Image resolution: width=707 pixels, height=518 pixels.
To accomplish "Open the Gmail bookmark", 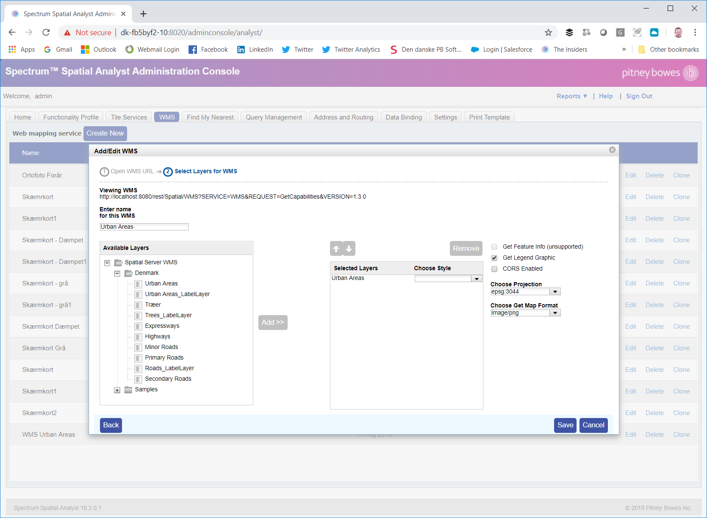I will [x=58, y=50].
